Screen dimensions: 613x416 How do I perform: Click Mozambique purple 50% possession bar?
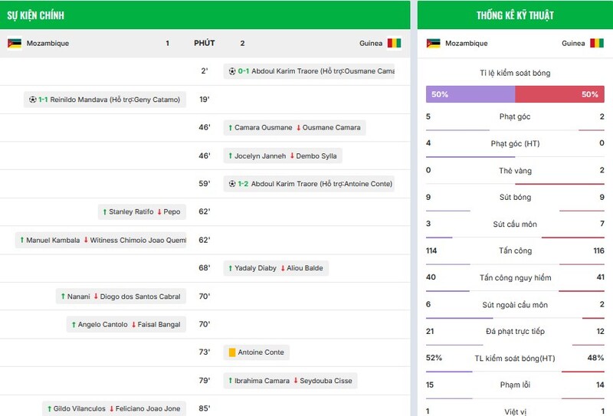(x=470, y=94)
